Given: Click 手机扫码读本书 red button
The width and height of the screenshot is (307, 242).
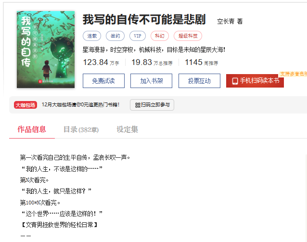Looking at the screenshot, I should (x=255, y=81).
